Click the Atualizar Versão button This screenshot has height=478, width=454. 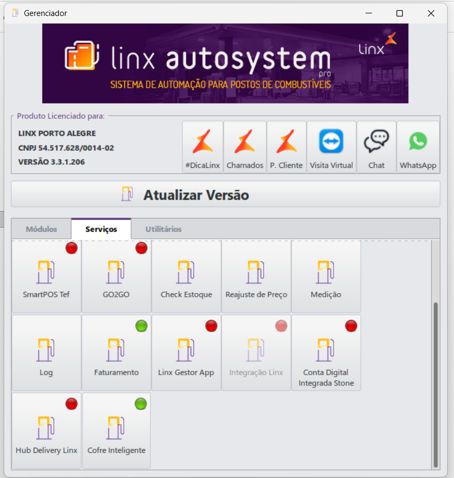(x=225, y=194)
